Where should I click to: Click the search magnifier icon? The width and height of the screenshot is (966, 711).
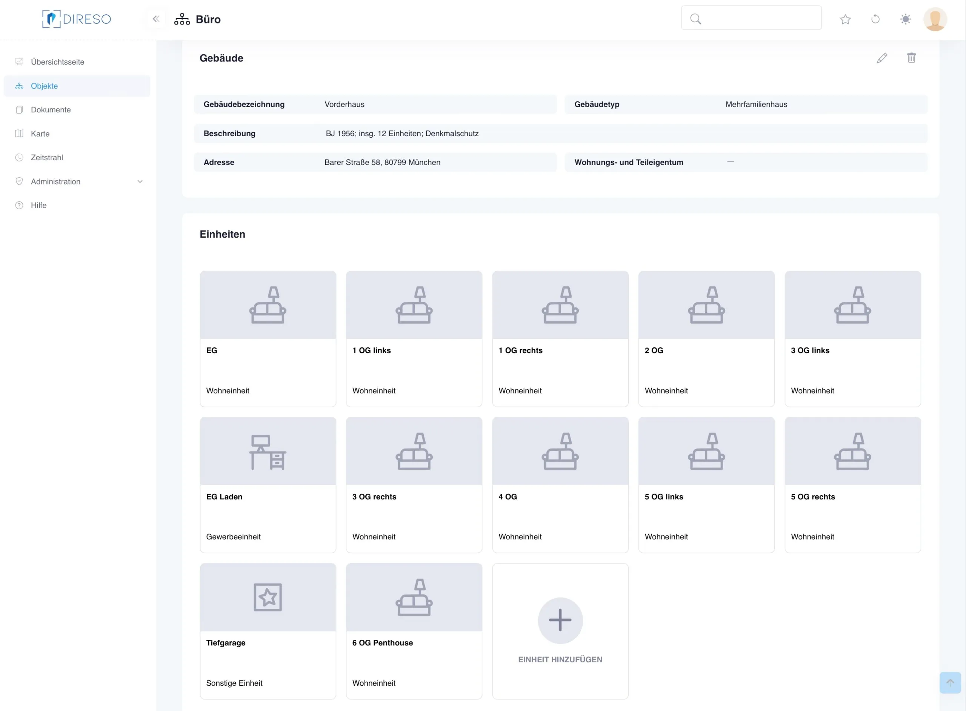[x=696, y=19]
